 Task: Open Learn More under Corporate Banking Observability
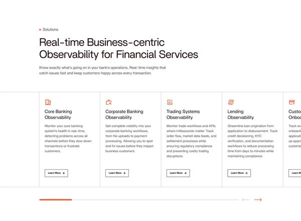point(117,173)
